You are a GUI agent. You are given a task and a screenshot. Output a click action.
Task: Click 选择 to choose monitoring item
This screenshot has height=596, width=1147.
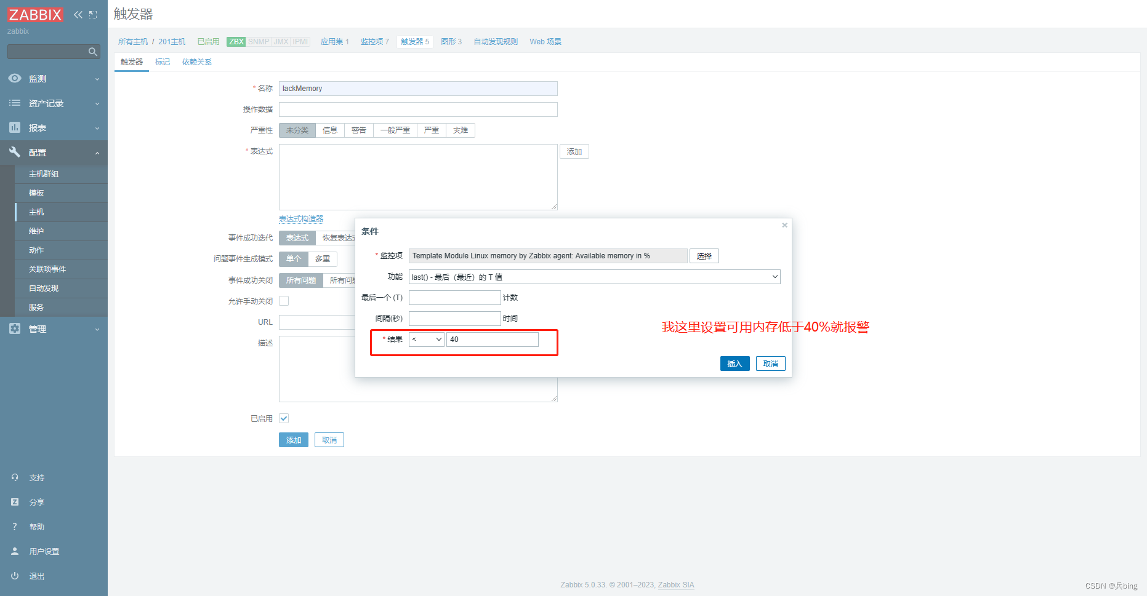[704, 256]
